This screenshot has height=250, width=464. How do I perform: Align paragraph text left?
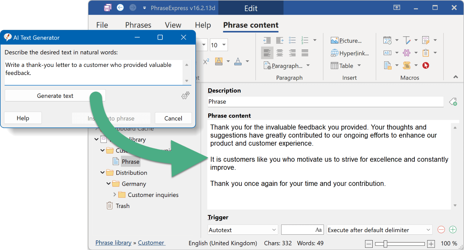click(267, 53)
